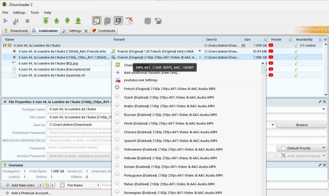Click the wrench icon in File Properties header

(x=320, y=102)
